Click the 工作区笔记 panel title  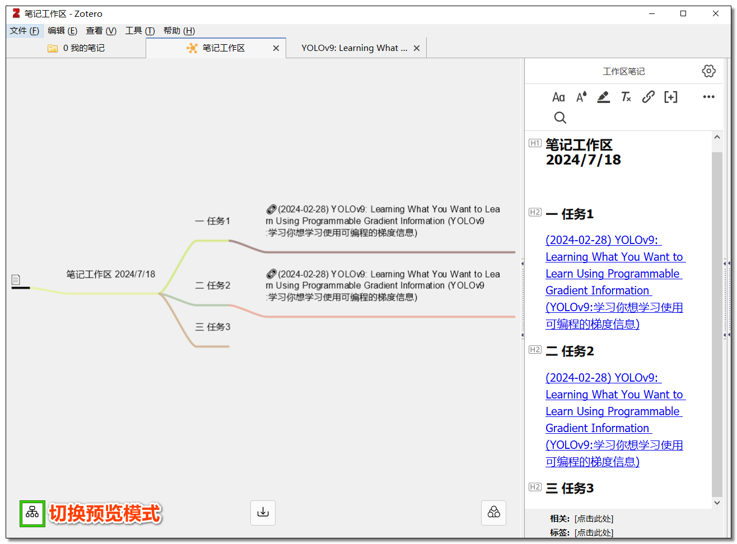(623, 72)
